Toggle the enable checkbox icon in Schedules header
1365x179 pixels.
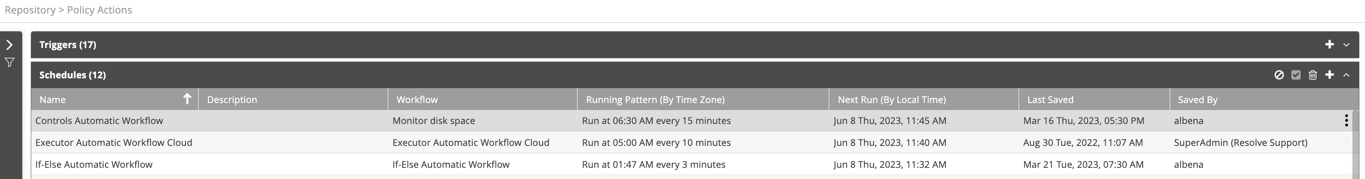click(x=1296, y=75)
